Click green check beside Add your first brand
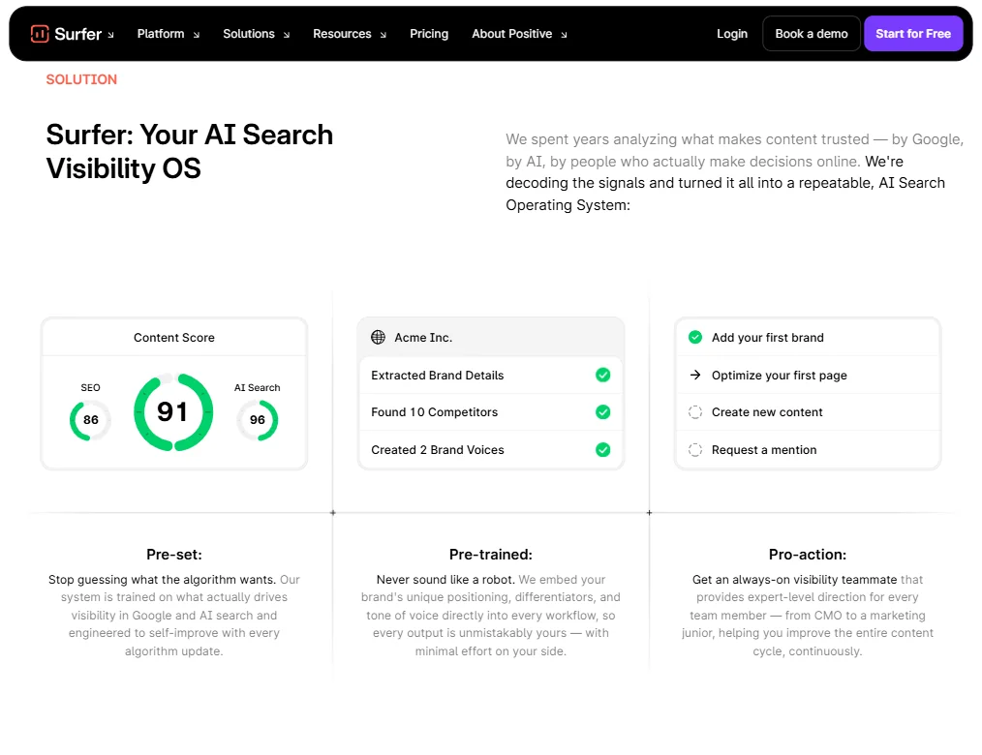The height and width of the screenshot is (755, 982). pos(695,338)
